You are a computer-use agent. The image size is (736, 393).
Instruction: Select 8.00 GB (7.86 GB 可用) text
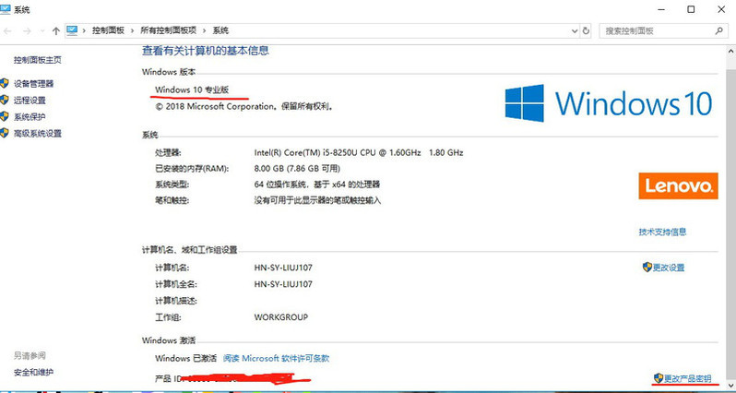(x=297, y=168)
